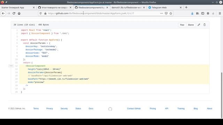
Task: Open the browser home page
Action: tap(19, 13)
